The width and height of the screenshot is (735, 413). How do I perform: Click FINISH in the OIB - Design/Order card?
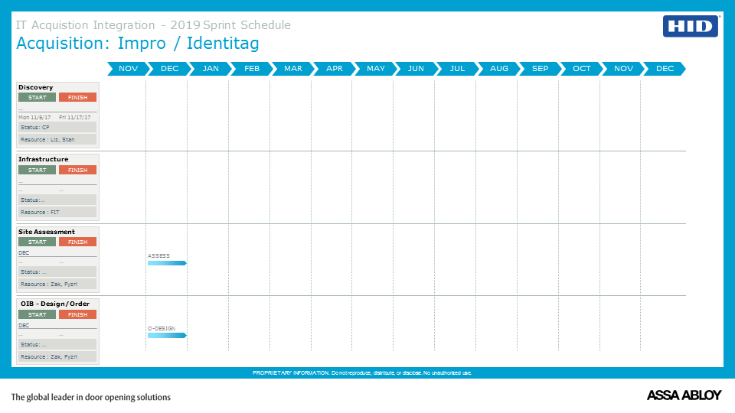coord(78,314)
